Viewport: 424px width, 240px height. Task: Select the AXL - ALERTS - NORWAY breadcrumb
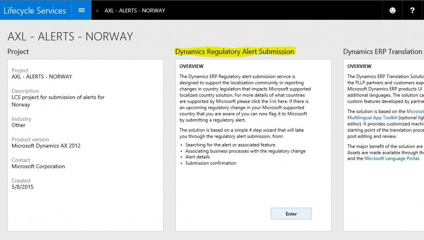pyautogui.click(x=135, y=10)
